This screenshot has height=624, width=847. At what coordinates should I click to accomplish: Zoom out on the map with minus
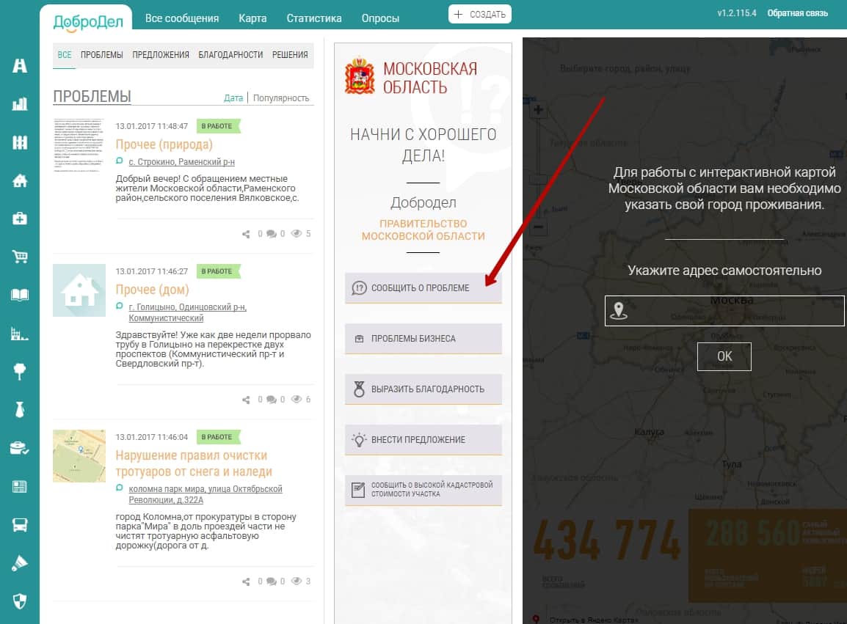coord(538,227)
